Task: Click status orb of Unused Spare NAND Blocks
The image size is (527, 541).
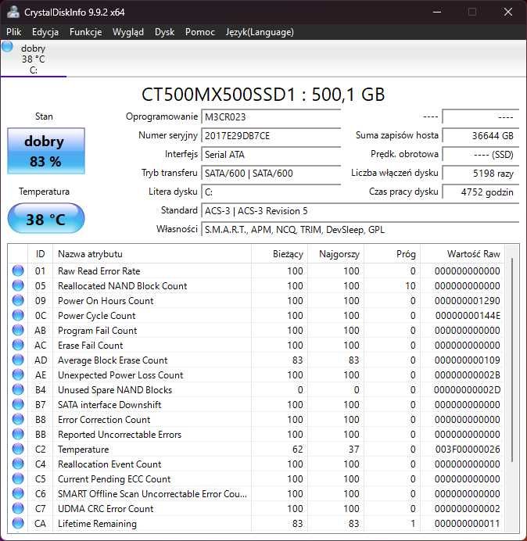Action: point(18,389)
